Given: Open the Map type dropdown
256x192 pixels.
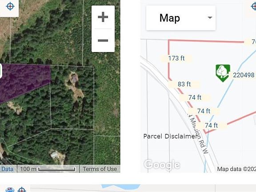Looking at the screenshot, I should tap(181, 18).
